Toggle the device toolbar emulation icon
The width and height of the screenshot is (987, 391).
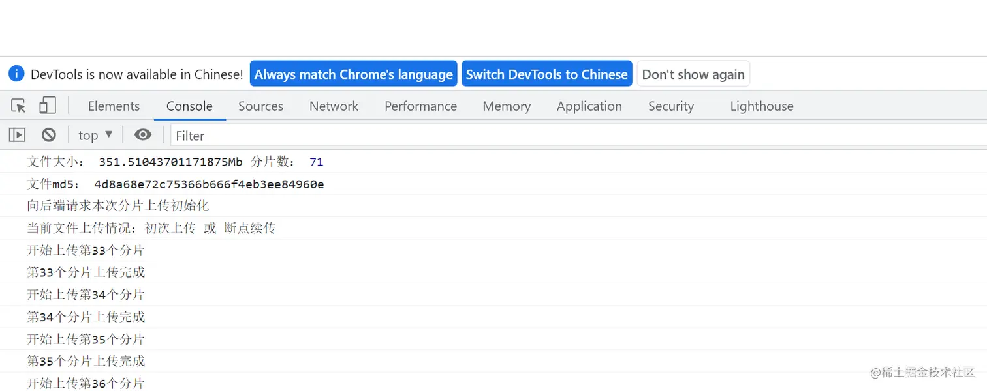48,106
